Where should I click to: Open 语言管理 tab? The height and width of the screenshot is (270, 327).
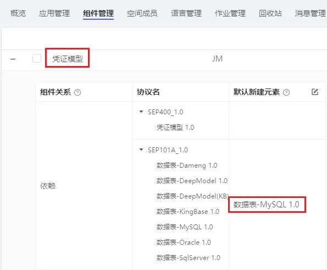click(x=186, y=13)
